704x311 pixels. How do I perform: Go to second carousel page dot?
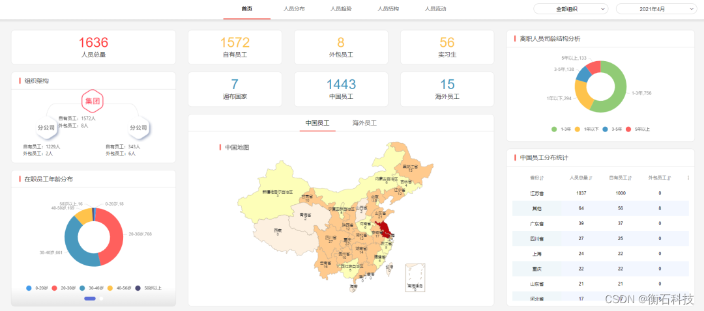pyautogui.click(x=102, y=299)
